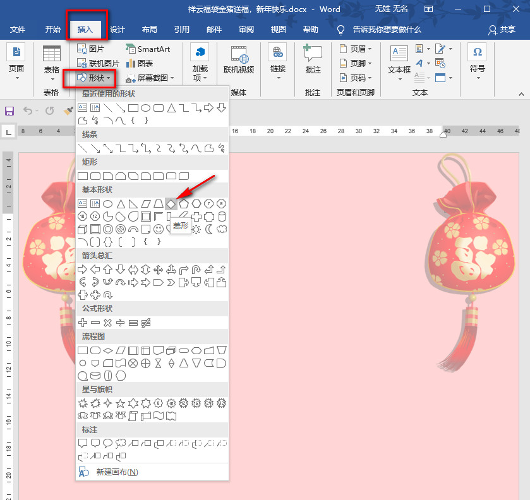530x500 pixels.
Task: Add a new Comment (批注)
Action: pos(313,59)
